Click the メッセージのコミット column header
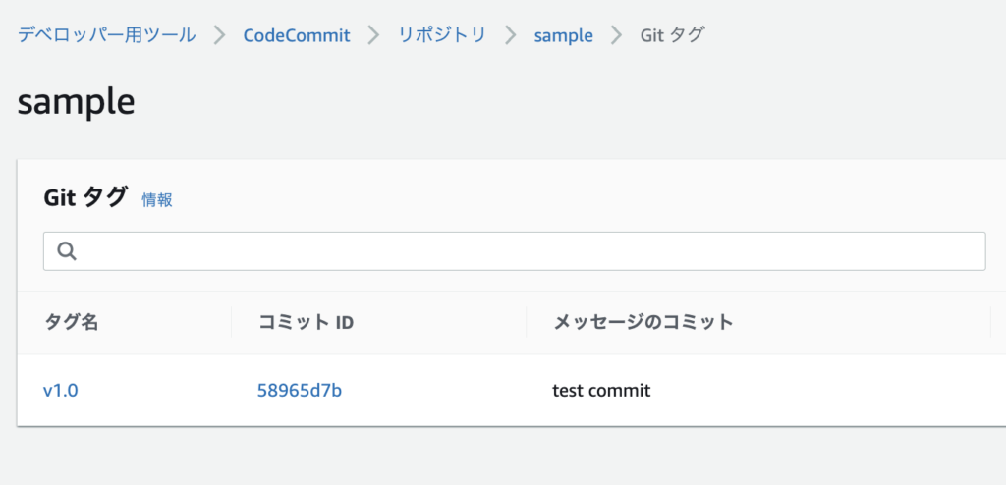Image resolution: width=1006 pixels, height=485 pixels. [x=643, y=322]
